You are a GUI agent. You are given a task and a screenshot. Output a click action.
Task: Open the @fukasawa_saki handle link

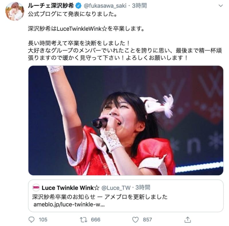coord(105,6)
